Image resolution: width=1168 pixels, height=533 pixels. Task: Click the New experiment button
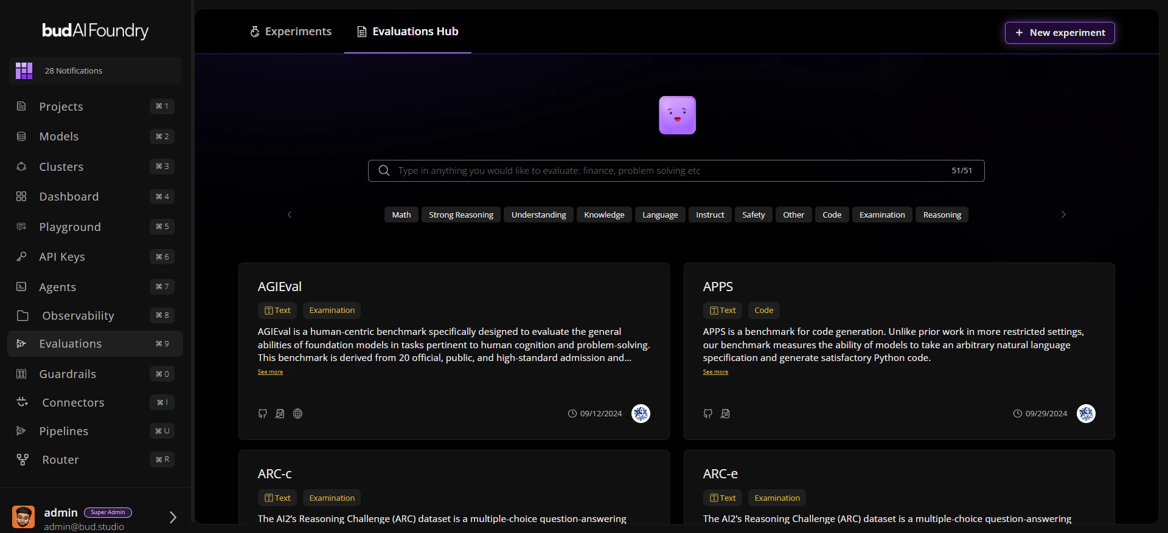click(1060, 33)
